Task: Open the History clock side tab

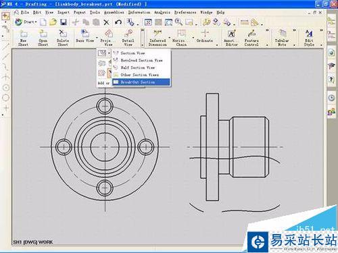Action: pyautogui.click(x=331, y=98)
